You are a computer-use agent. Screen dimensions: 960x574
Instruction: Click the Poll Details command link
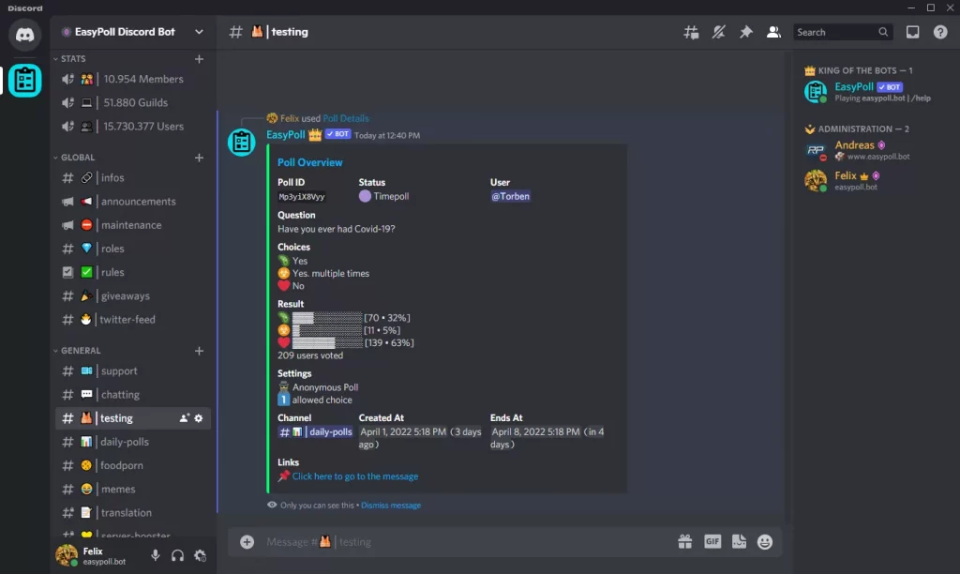click(x=345, y=118)
